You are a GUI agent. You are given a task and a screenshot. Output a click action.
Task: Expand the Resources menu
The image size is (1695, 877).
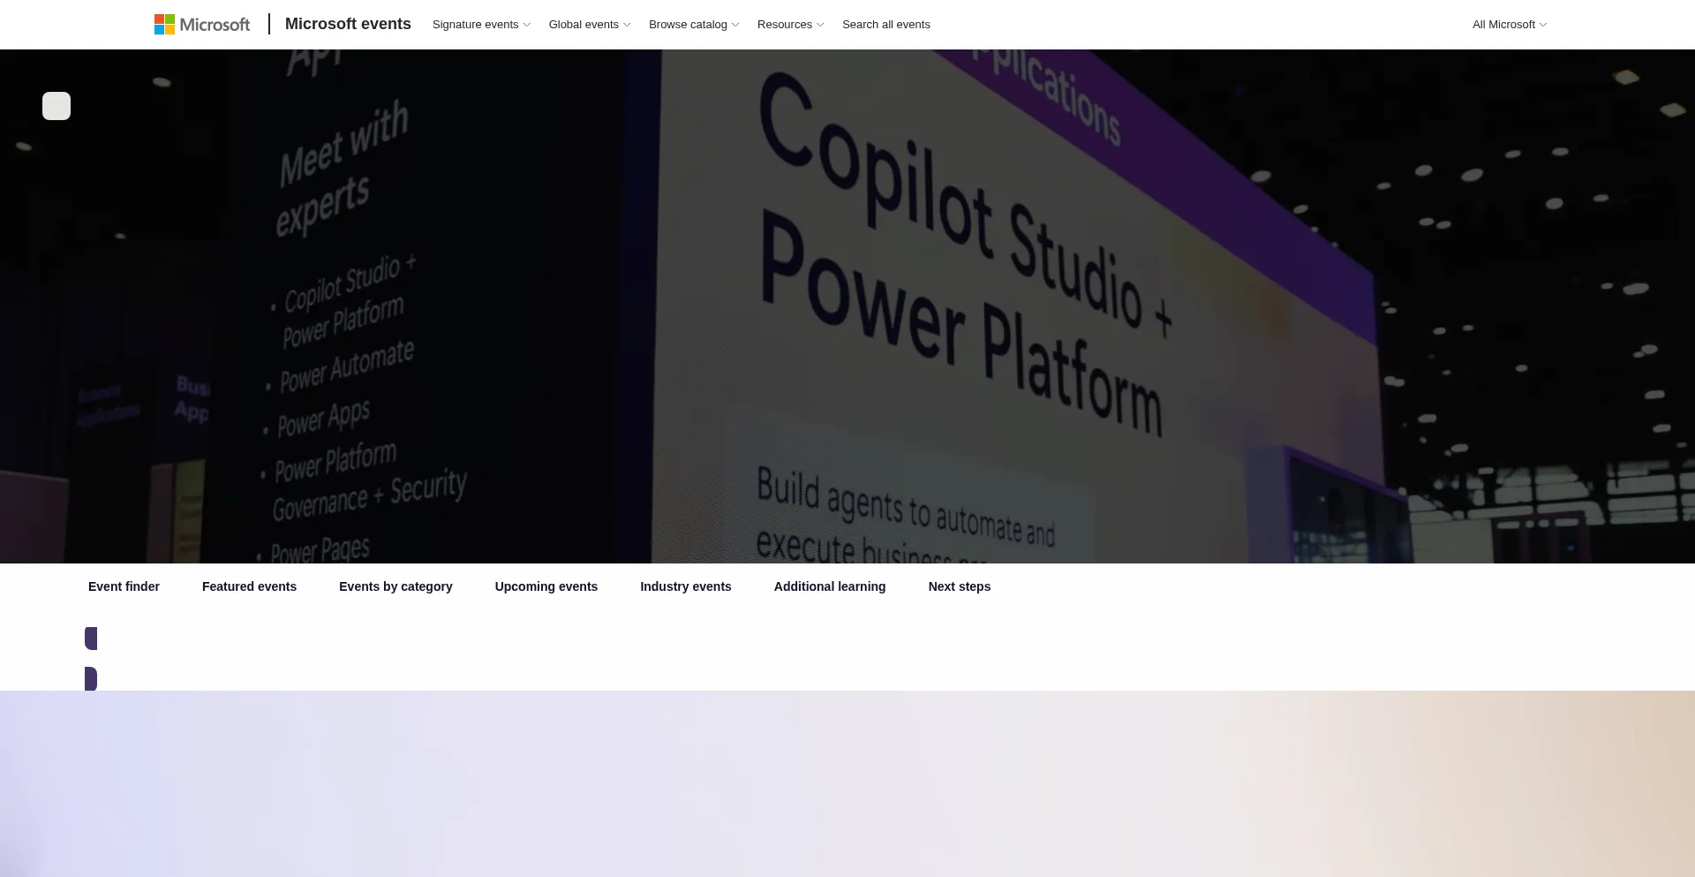click(790, 25)
